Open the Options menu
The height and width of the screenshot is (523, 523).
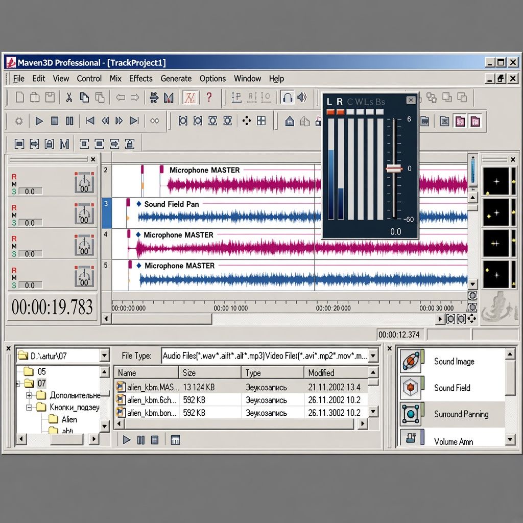click(212, 79)
